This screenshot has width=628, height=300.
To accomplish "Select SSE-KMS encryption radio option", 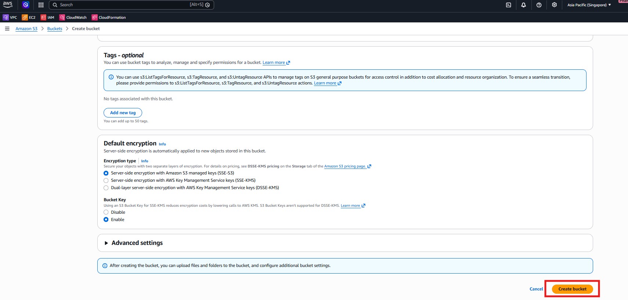I will click(x=106, y=180).
